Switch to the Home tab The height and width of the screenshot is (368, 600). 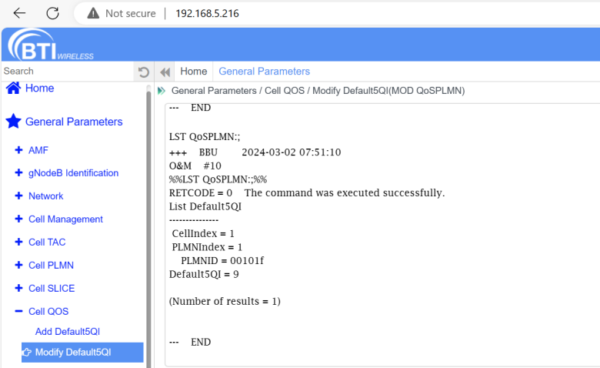(193, 72)
